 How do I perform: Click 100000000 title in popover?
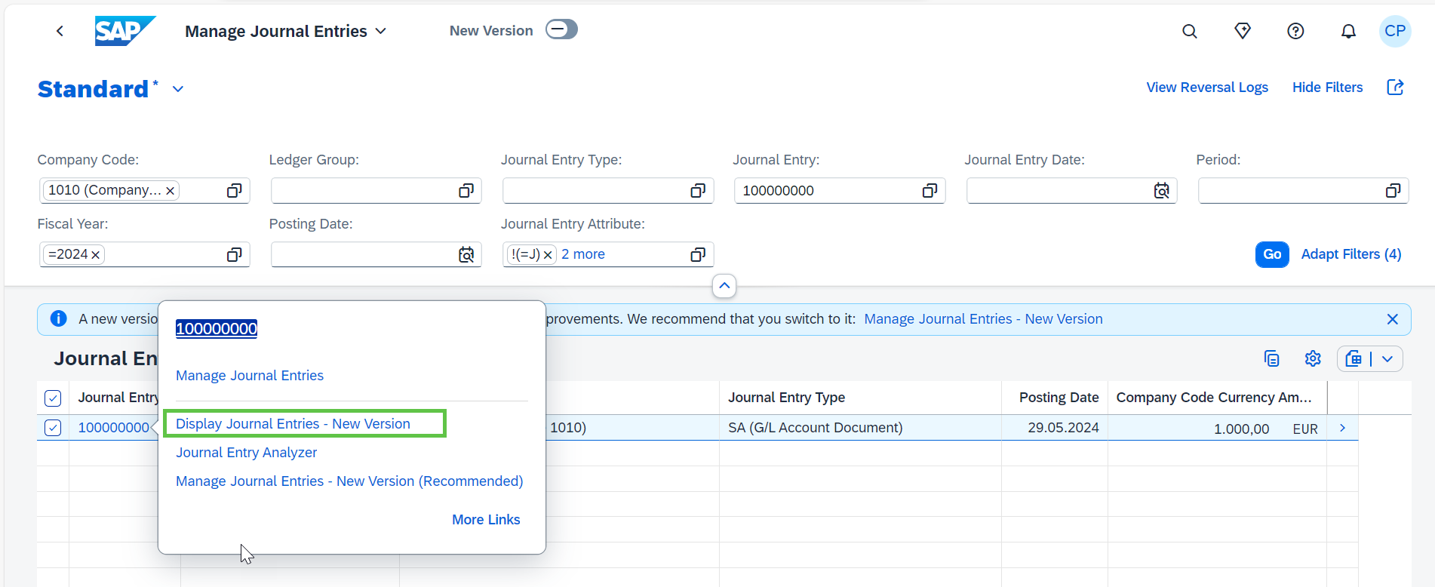coord(217,328)
